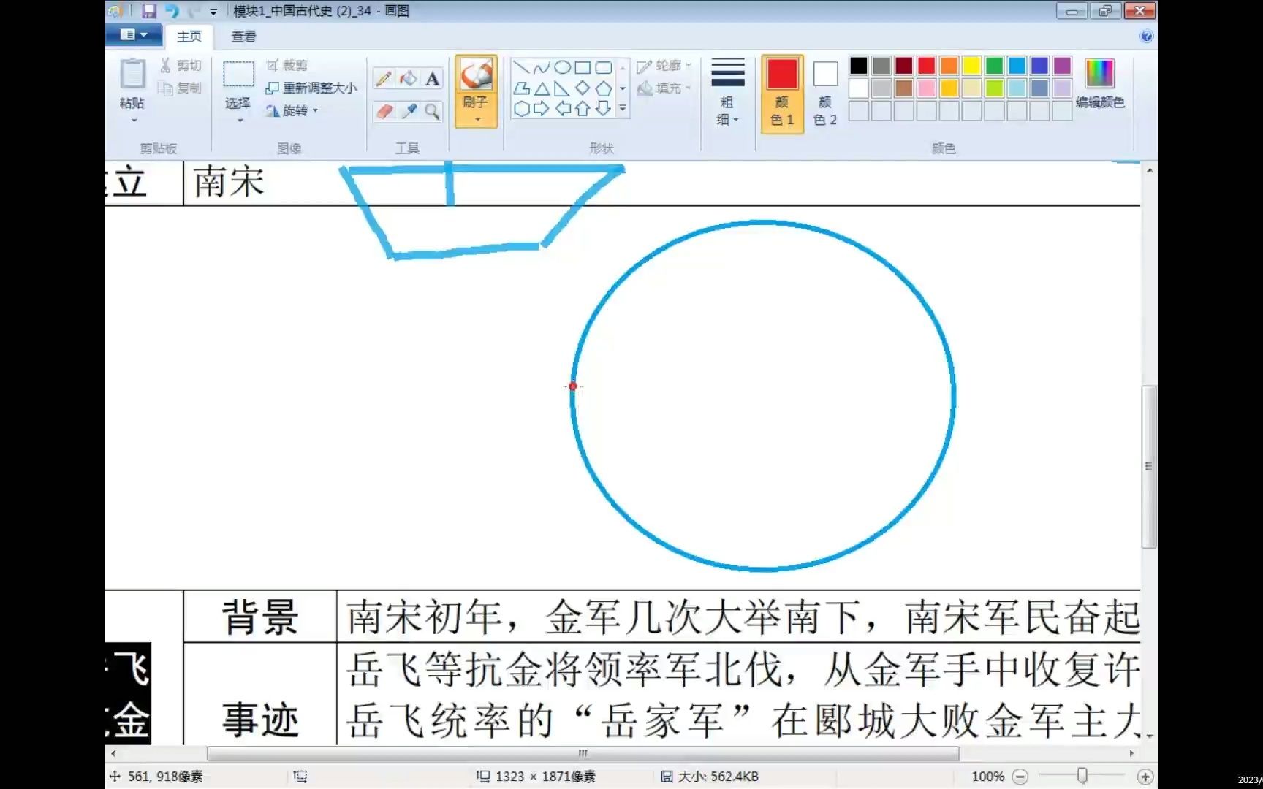Open the Select (选择) dropdown arrow
This screenshot has width=1263, height=789.
pyautogui.click(x=239, y=120)
